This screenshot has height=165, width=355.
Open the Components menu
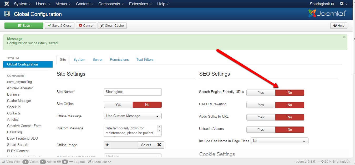[111, 4]
